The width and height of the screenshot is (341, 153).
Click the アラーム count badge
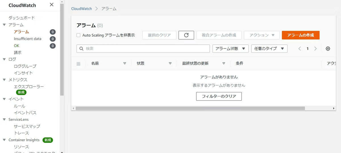click(x=53, y=32)
